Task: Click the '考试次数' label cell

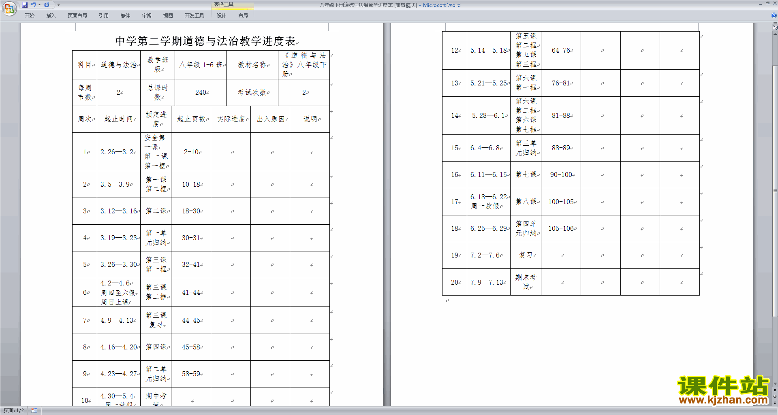Action: (252, 92)
